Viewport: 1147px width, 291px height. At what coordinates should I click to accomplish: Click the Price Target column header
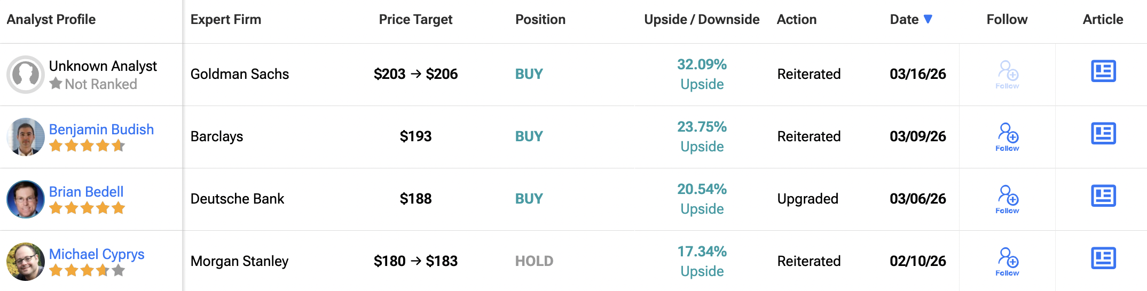coord(415,20)
